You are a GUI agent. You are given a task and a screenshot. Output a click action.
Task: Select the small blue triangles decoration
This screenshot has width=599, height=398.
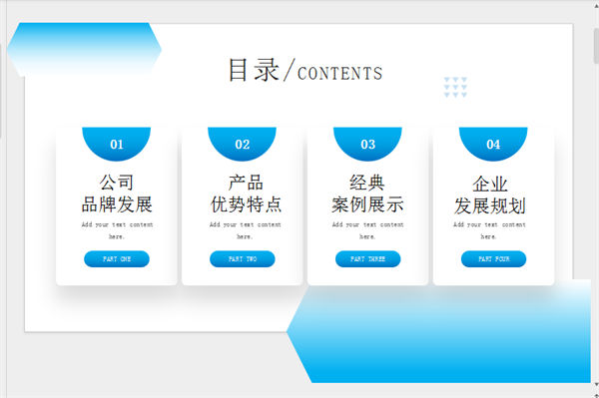point(455,87)
